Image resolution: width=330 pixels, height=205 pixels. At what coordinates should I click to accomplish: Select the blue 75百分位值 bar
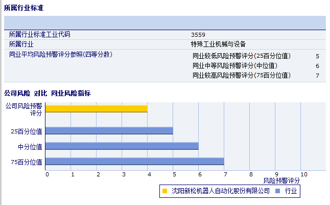coord(135,162)
